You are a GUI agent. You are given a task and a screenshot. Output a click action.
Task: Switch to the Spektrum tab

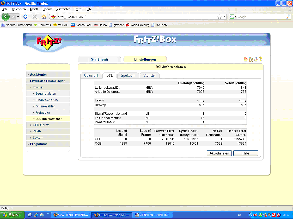coord(128,75)
